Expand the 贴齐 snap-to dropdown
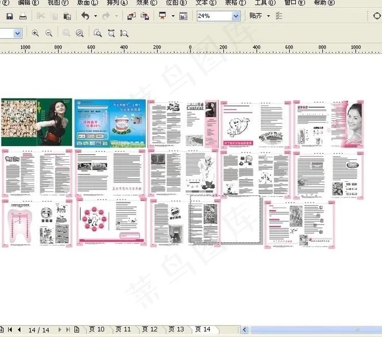 click(x=268, y=16)
